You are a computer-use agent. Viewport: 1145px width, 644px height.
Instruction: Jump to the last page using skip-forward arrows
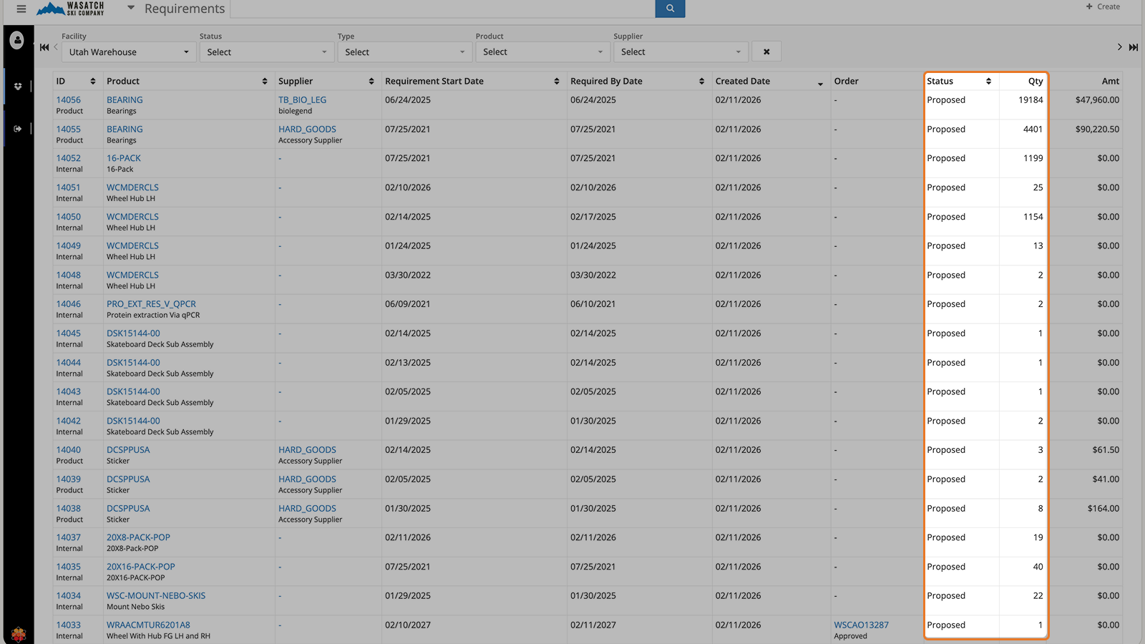[1134, 47]
